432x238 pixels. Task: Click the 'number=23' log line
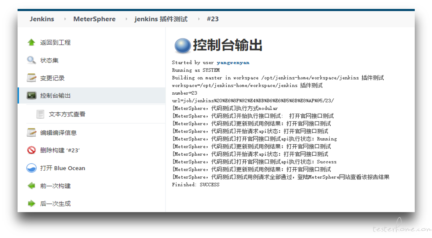pyautogui.click(x=185, y=93)
